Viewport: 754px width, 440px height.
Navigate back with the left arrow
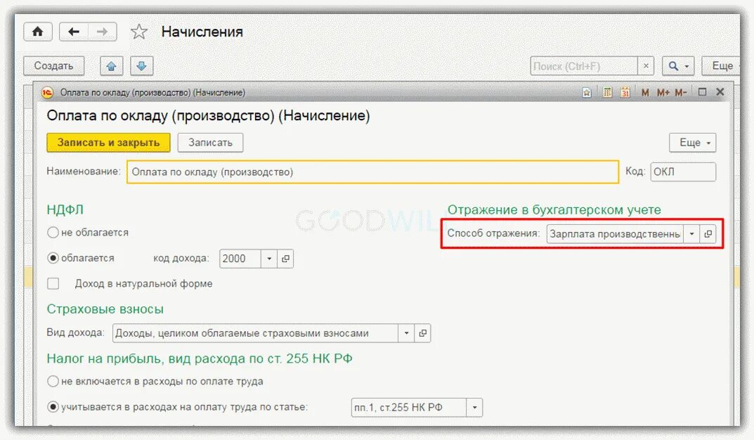74,32
